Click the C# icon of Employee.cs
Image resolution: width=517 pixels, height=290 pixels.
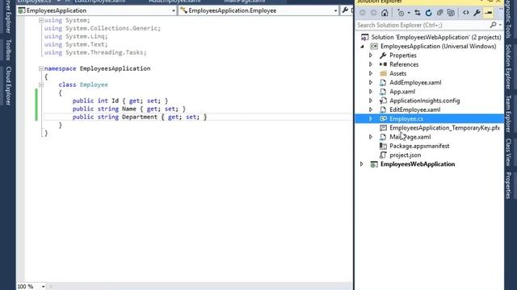(x=383, y=118)
